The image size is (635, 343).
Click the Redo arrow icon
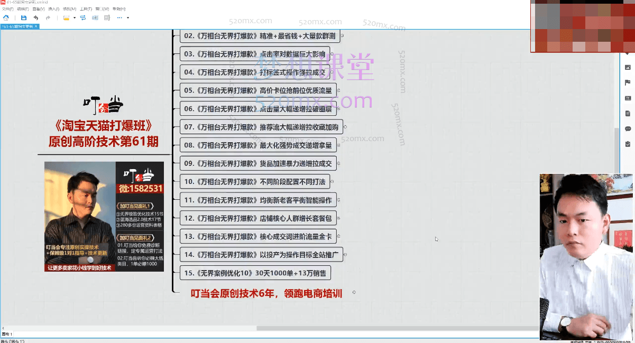pyautogui.click(x=48, y=17)
